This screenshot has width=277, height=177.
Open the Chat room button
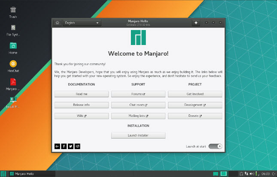pyautogui.click(x=138, y=105)
